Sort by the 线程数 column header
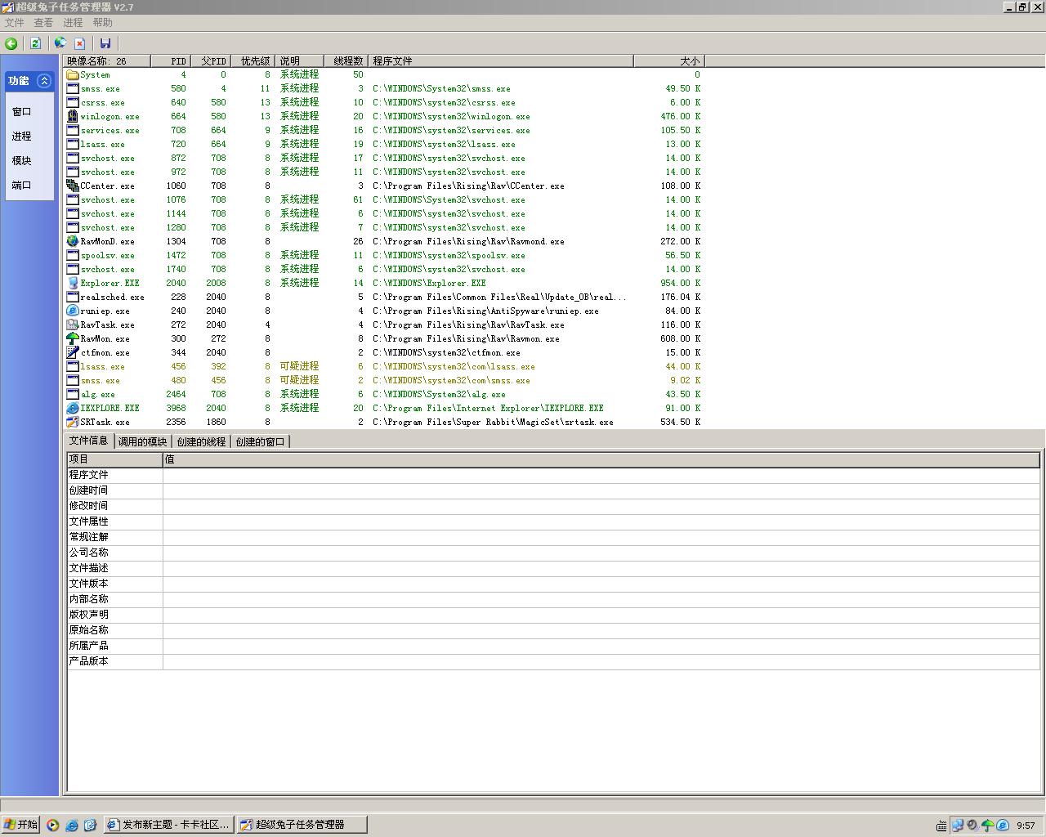The image size is (1046, 837). (x=347, y=61)
